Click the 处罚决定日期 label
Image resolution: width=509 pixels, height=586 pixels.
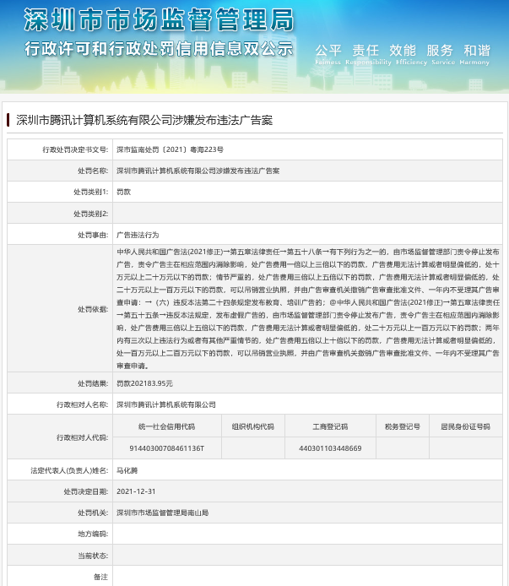tap(85, 491)
